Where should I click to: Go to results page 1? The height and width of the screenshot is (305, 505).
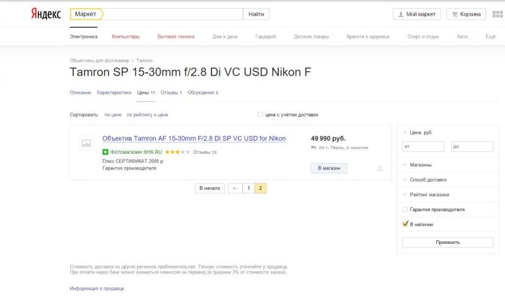coord(249,188)
